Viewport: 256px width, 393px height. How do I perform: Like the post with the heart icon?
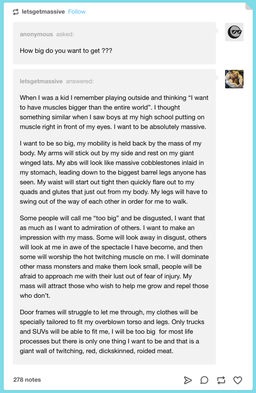238,380
